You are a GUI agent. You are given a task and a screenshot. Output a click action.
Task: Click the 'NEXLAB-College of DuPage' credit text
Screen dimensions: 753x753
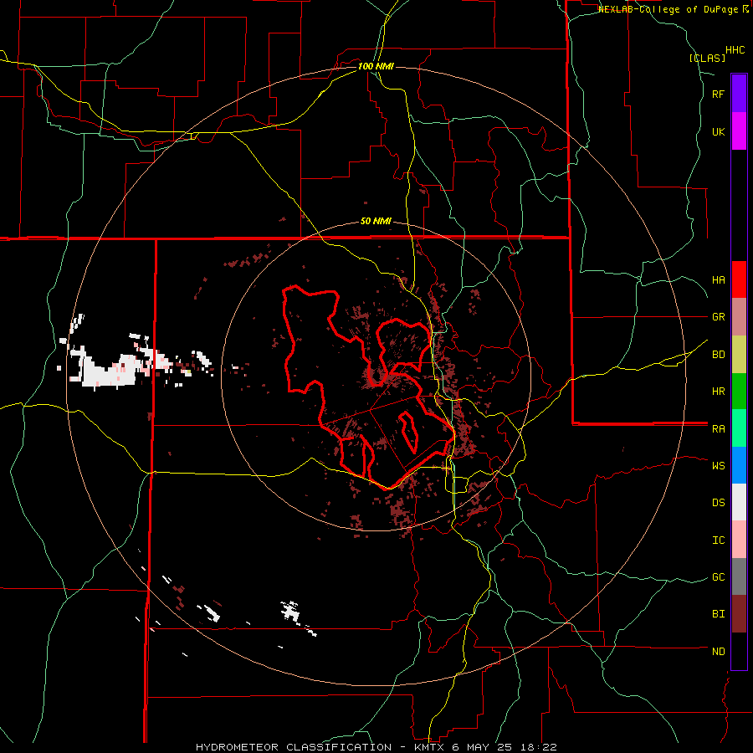[x=668, y=9]
